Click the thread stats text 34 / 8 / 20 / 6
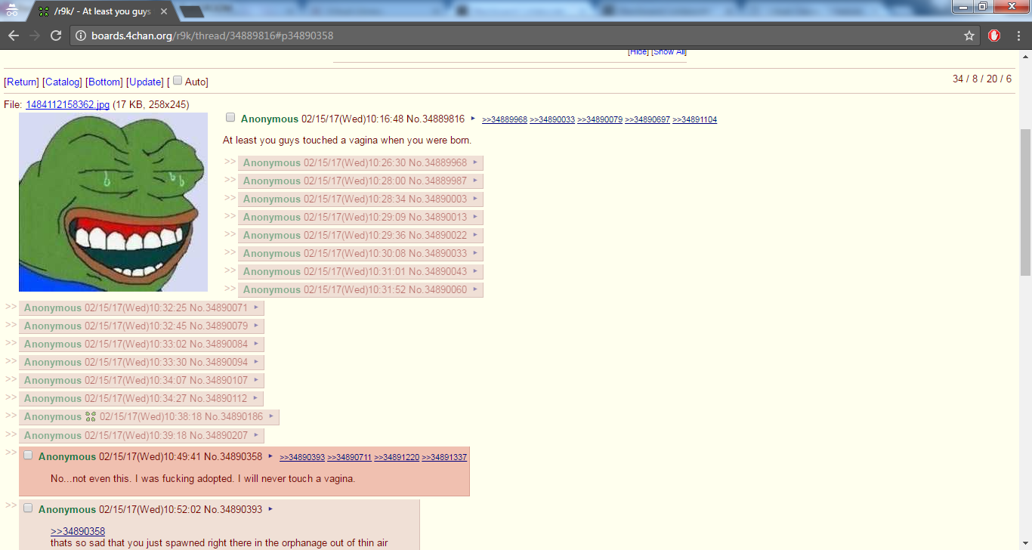Screen dimensions: 1032x550 tap(981, 79)
